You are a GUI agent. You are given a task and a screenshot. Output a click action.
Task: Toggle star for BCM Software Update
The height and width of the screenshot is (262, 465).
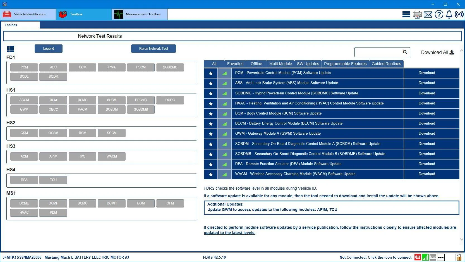[211, 114]
